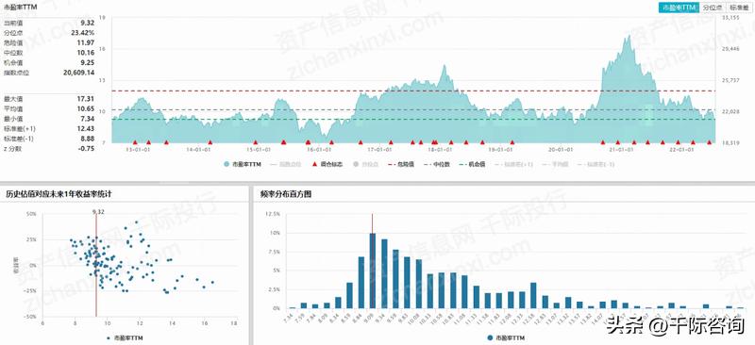Toggle 市盈率TTM legend under the histogram

click(x=505, y=337)
